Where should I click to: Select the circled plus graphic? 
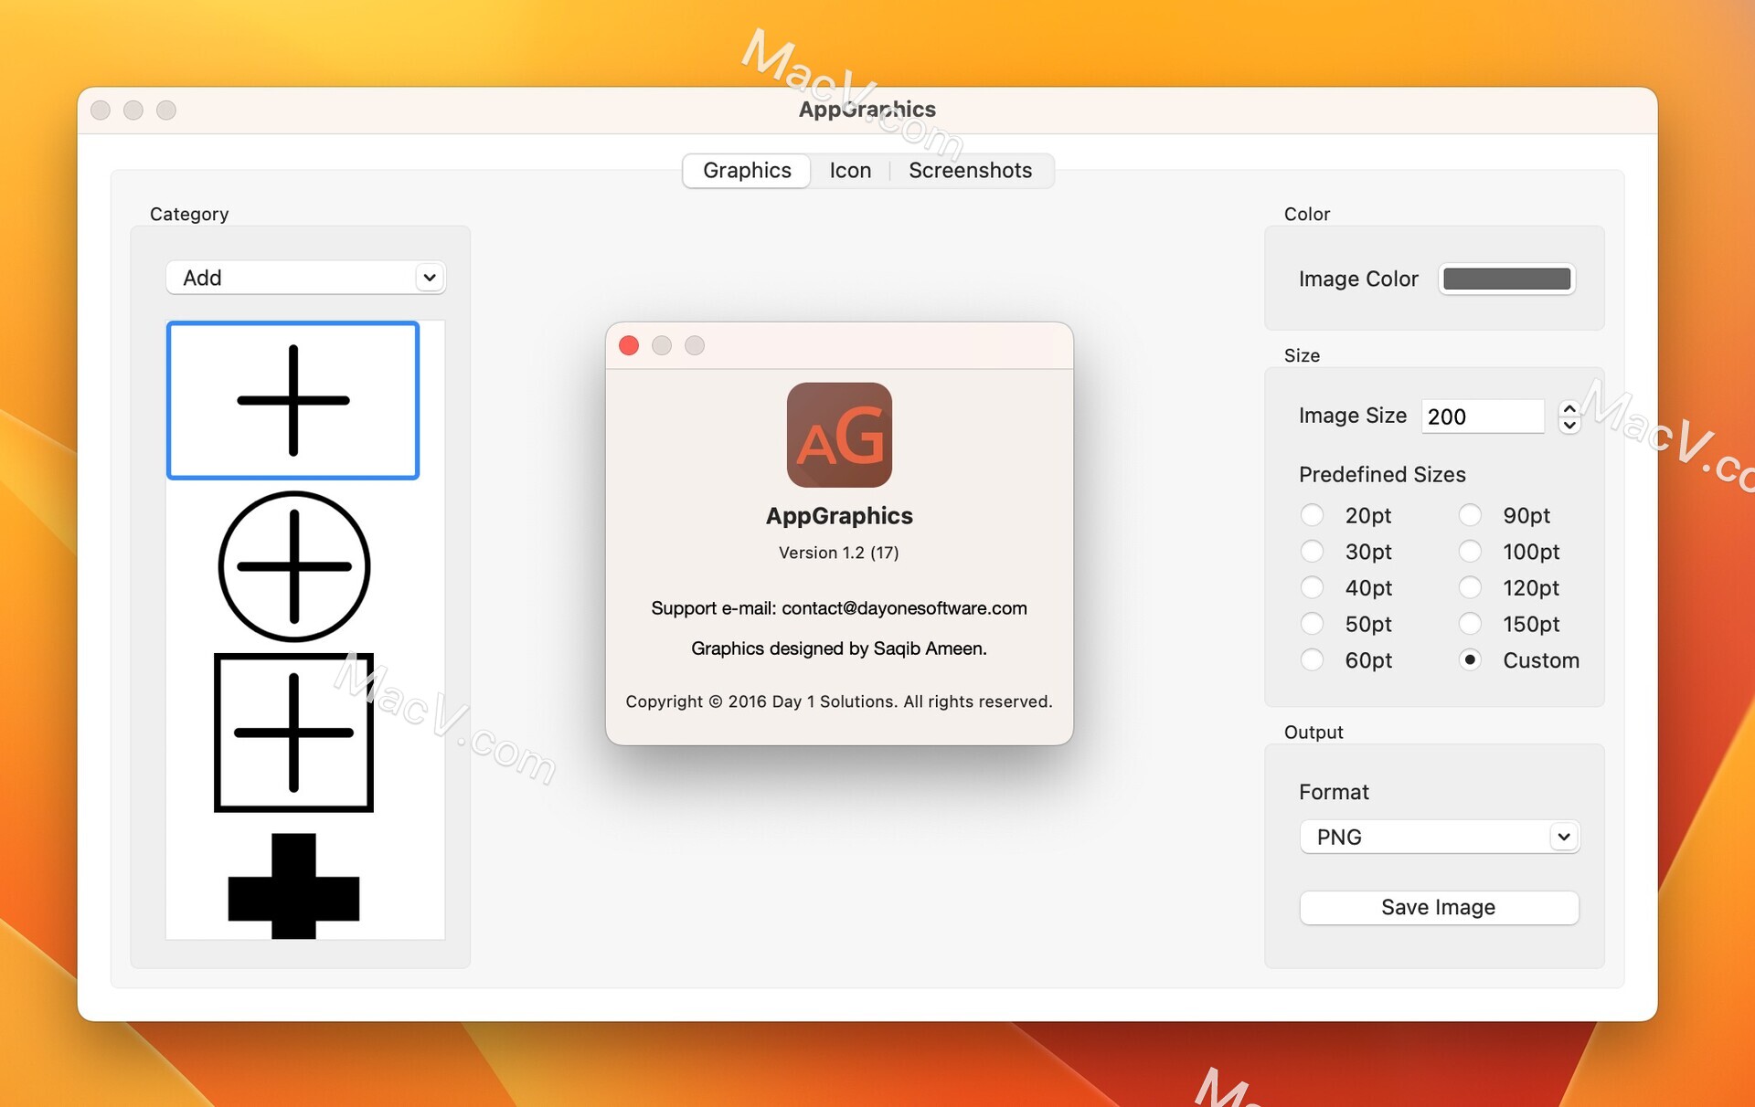[293, 566]
